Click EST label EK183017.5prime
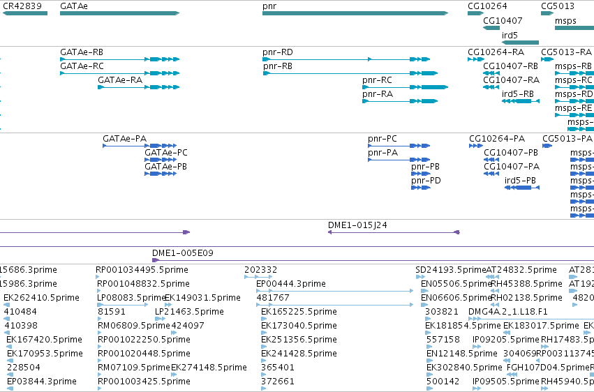The image size is (594, 392). pyautogui.click(x=541, y=326)
